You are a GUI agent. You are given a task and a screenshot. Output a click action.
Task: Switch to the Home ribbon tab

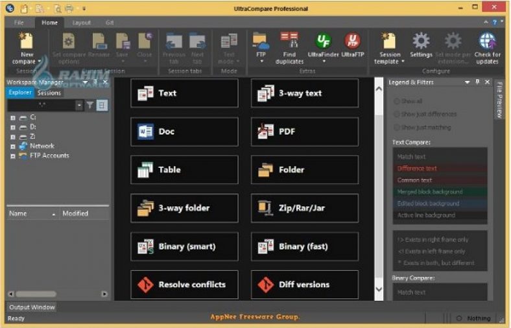49,23
